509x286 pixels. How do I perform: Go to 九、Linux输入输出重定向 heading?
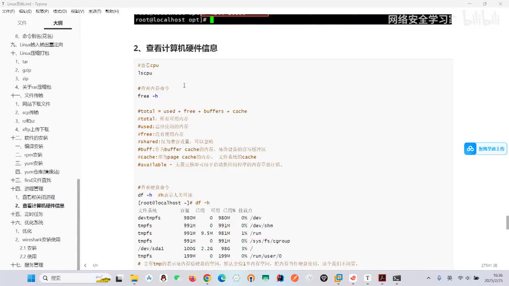click(x=37, y=44)
